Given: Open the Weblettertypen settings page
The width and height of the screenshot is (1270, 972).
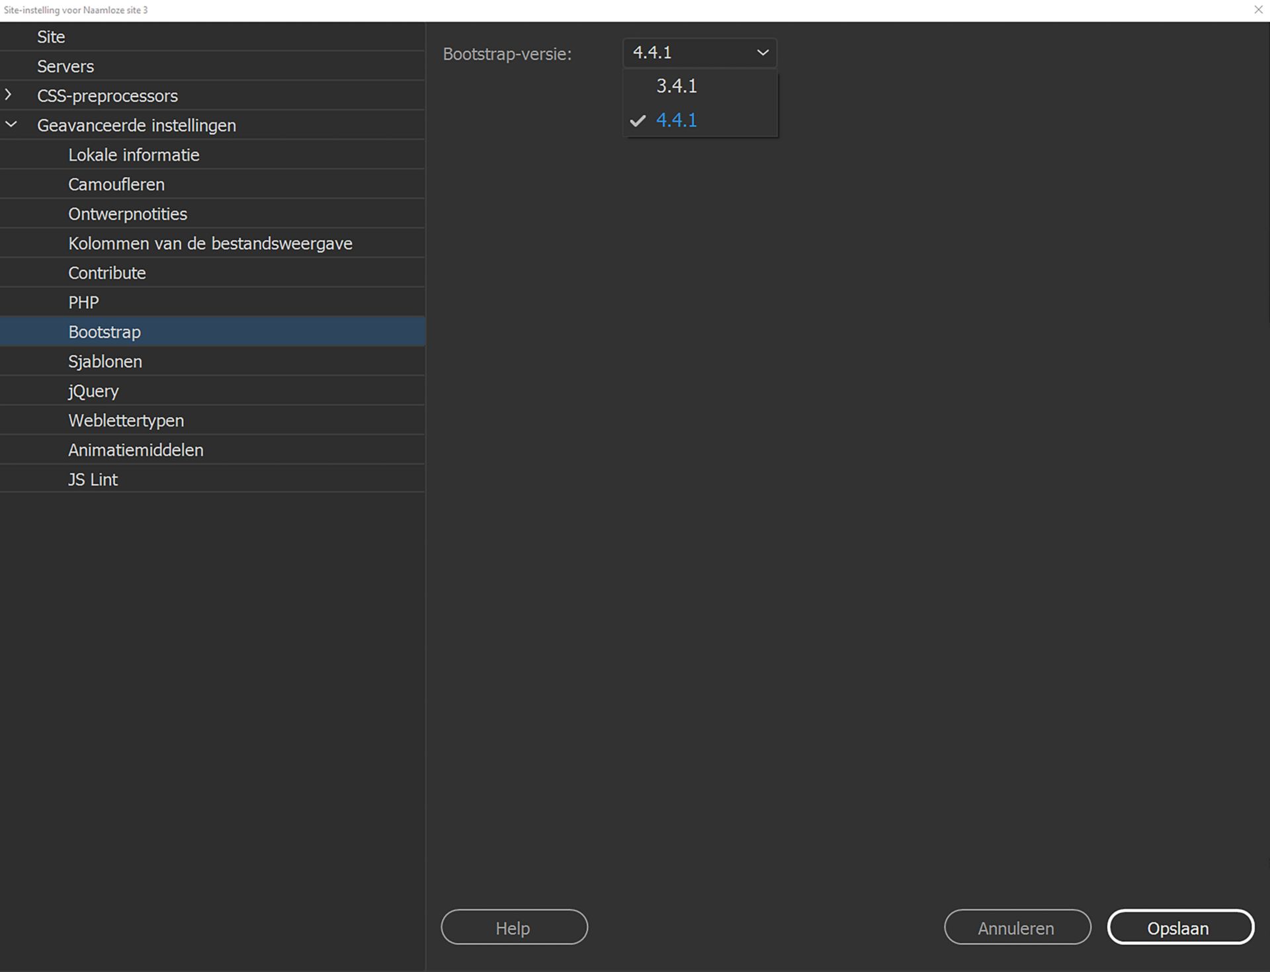Looking at the screenshot, I should 126,420.
